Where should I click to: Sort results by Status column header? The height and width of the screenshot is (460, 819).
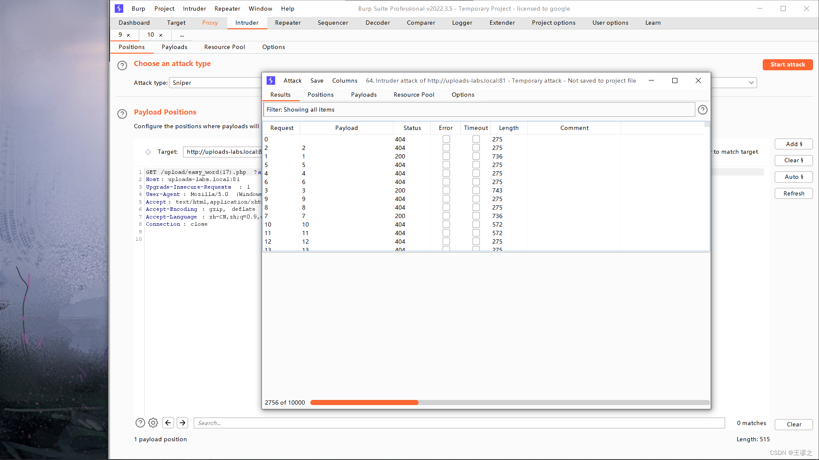[412, 128]
